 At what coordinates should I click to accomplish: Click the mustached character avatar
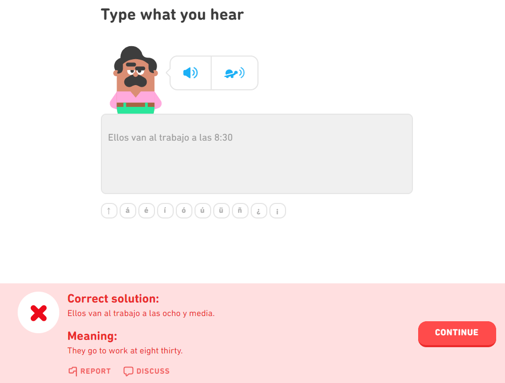pyautogui.click(x=134, y=78)
